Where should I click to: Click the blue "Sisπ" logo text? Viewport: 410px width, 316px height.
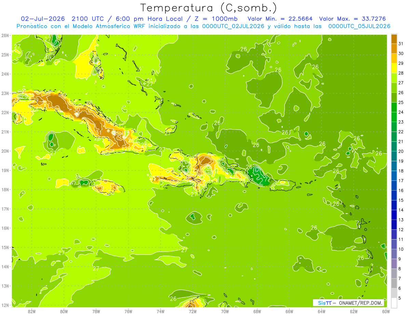point(325,303)
